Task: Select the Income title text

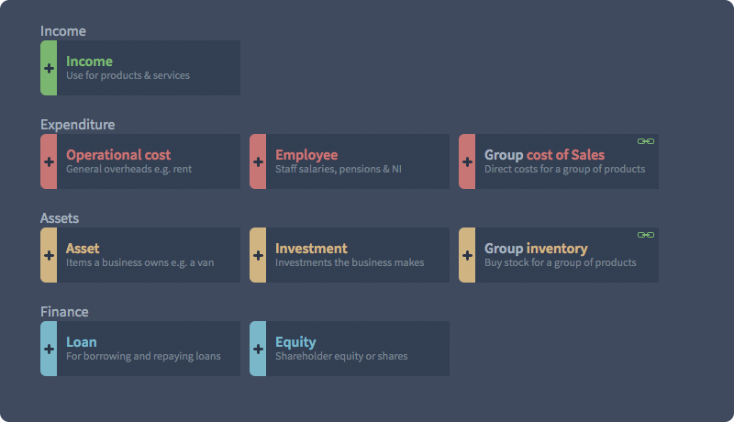Action: [89, 61]
